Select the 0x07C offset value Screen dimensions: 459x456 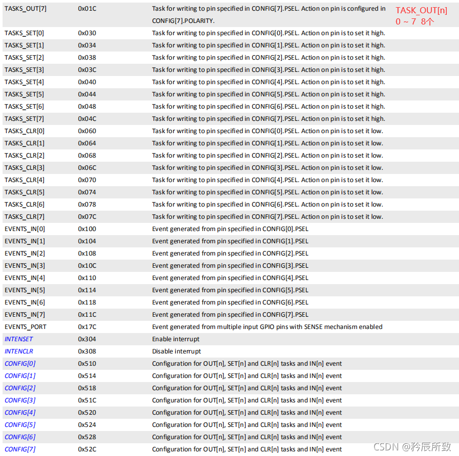click(87, 217)
